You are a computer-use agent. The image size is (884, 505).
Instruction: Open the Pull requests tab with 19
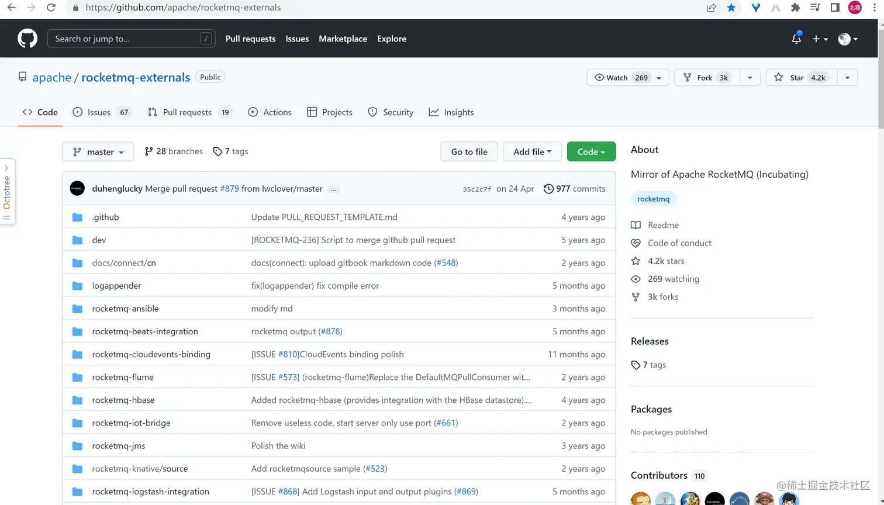(x=190, y=112)
